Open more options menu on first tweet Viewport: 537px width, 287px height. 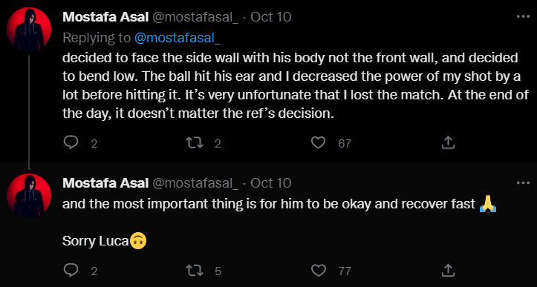point(523,17)
